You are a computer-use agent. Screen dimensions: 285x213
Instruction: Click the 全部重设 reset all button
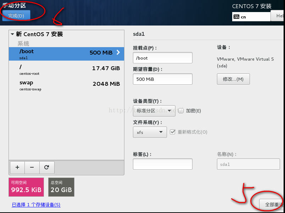(272, 204)
